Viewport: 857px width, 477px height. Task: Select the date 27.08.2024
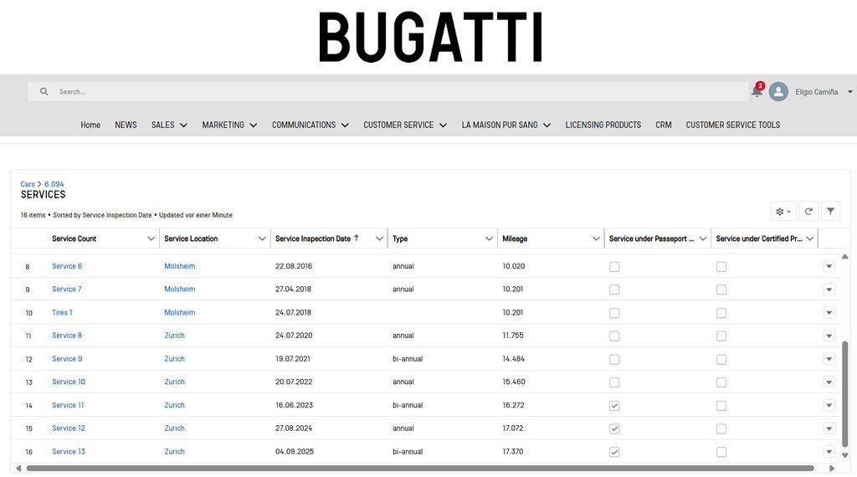(294, 428)
